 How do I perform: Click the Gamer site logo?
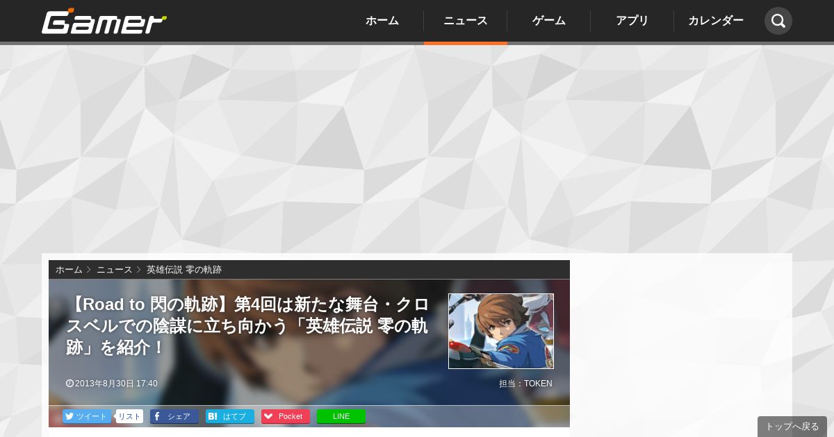pos(104,22)
